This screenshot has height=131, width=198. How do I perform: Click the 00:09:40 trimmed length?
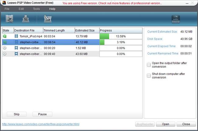coord(49,54)
